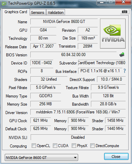
Task: Click the Subvendor CardExpert Technology field
Action: click(102, 63)
